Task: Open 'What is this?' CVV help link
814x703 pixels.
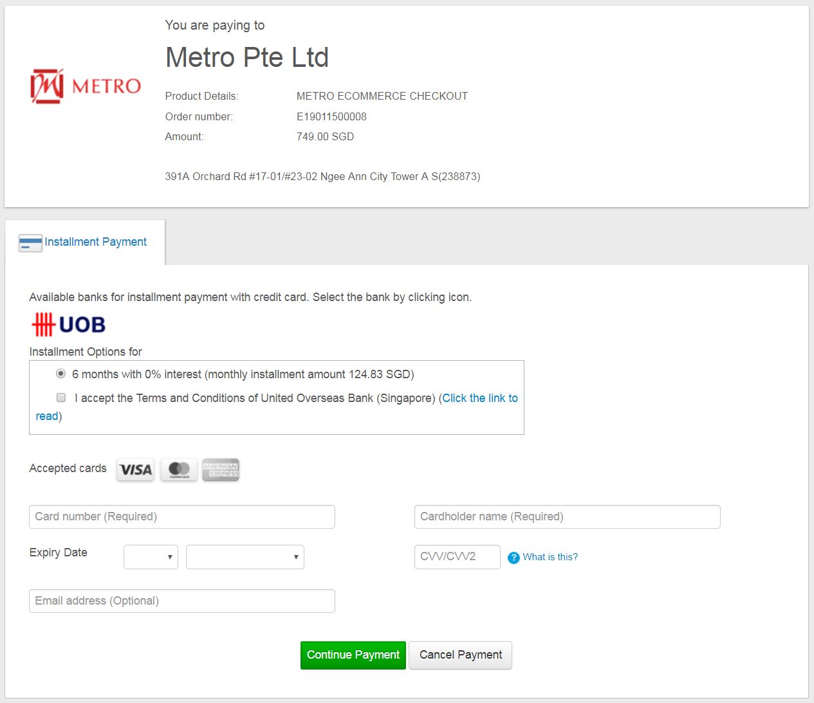Action: pos(550,557)
